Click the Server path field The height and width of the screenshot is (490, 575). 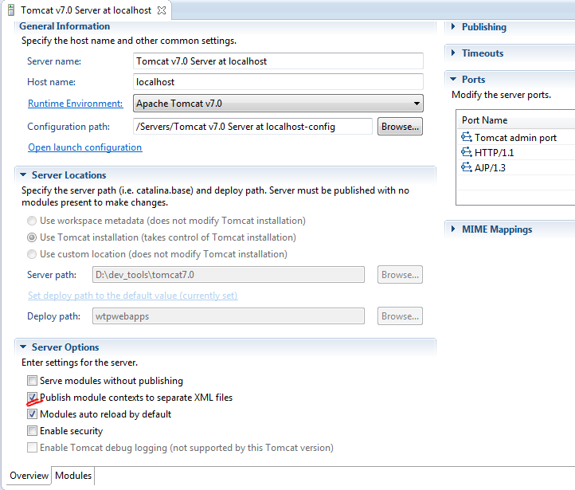(229, 275)
